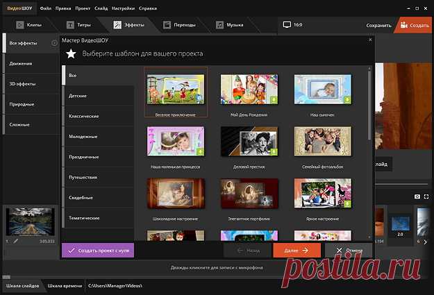Click the Клипы tab film icon
This screenshot has width=434, height=295.
click(19, 25)
